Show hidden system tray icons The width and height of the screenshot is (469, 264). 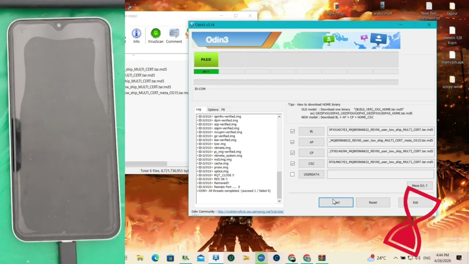396,258
